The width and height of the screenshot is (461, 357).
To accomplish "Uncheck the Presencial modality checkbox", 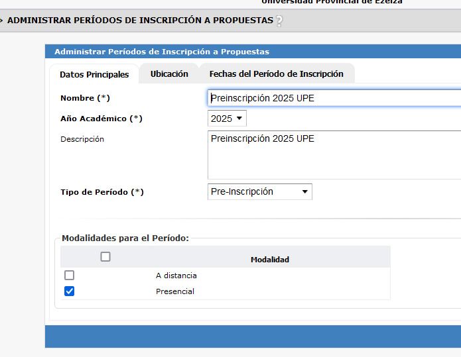I will point(70,291).
